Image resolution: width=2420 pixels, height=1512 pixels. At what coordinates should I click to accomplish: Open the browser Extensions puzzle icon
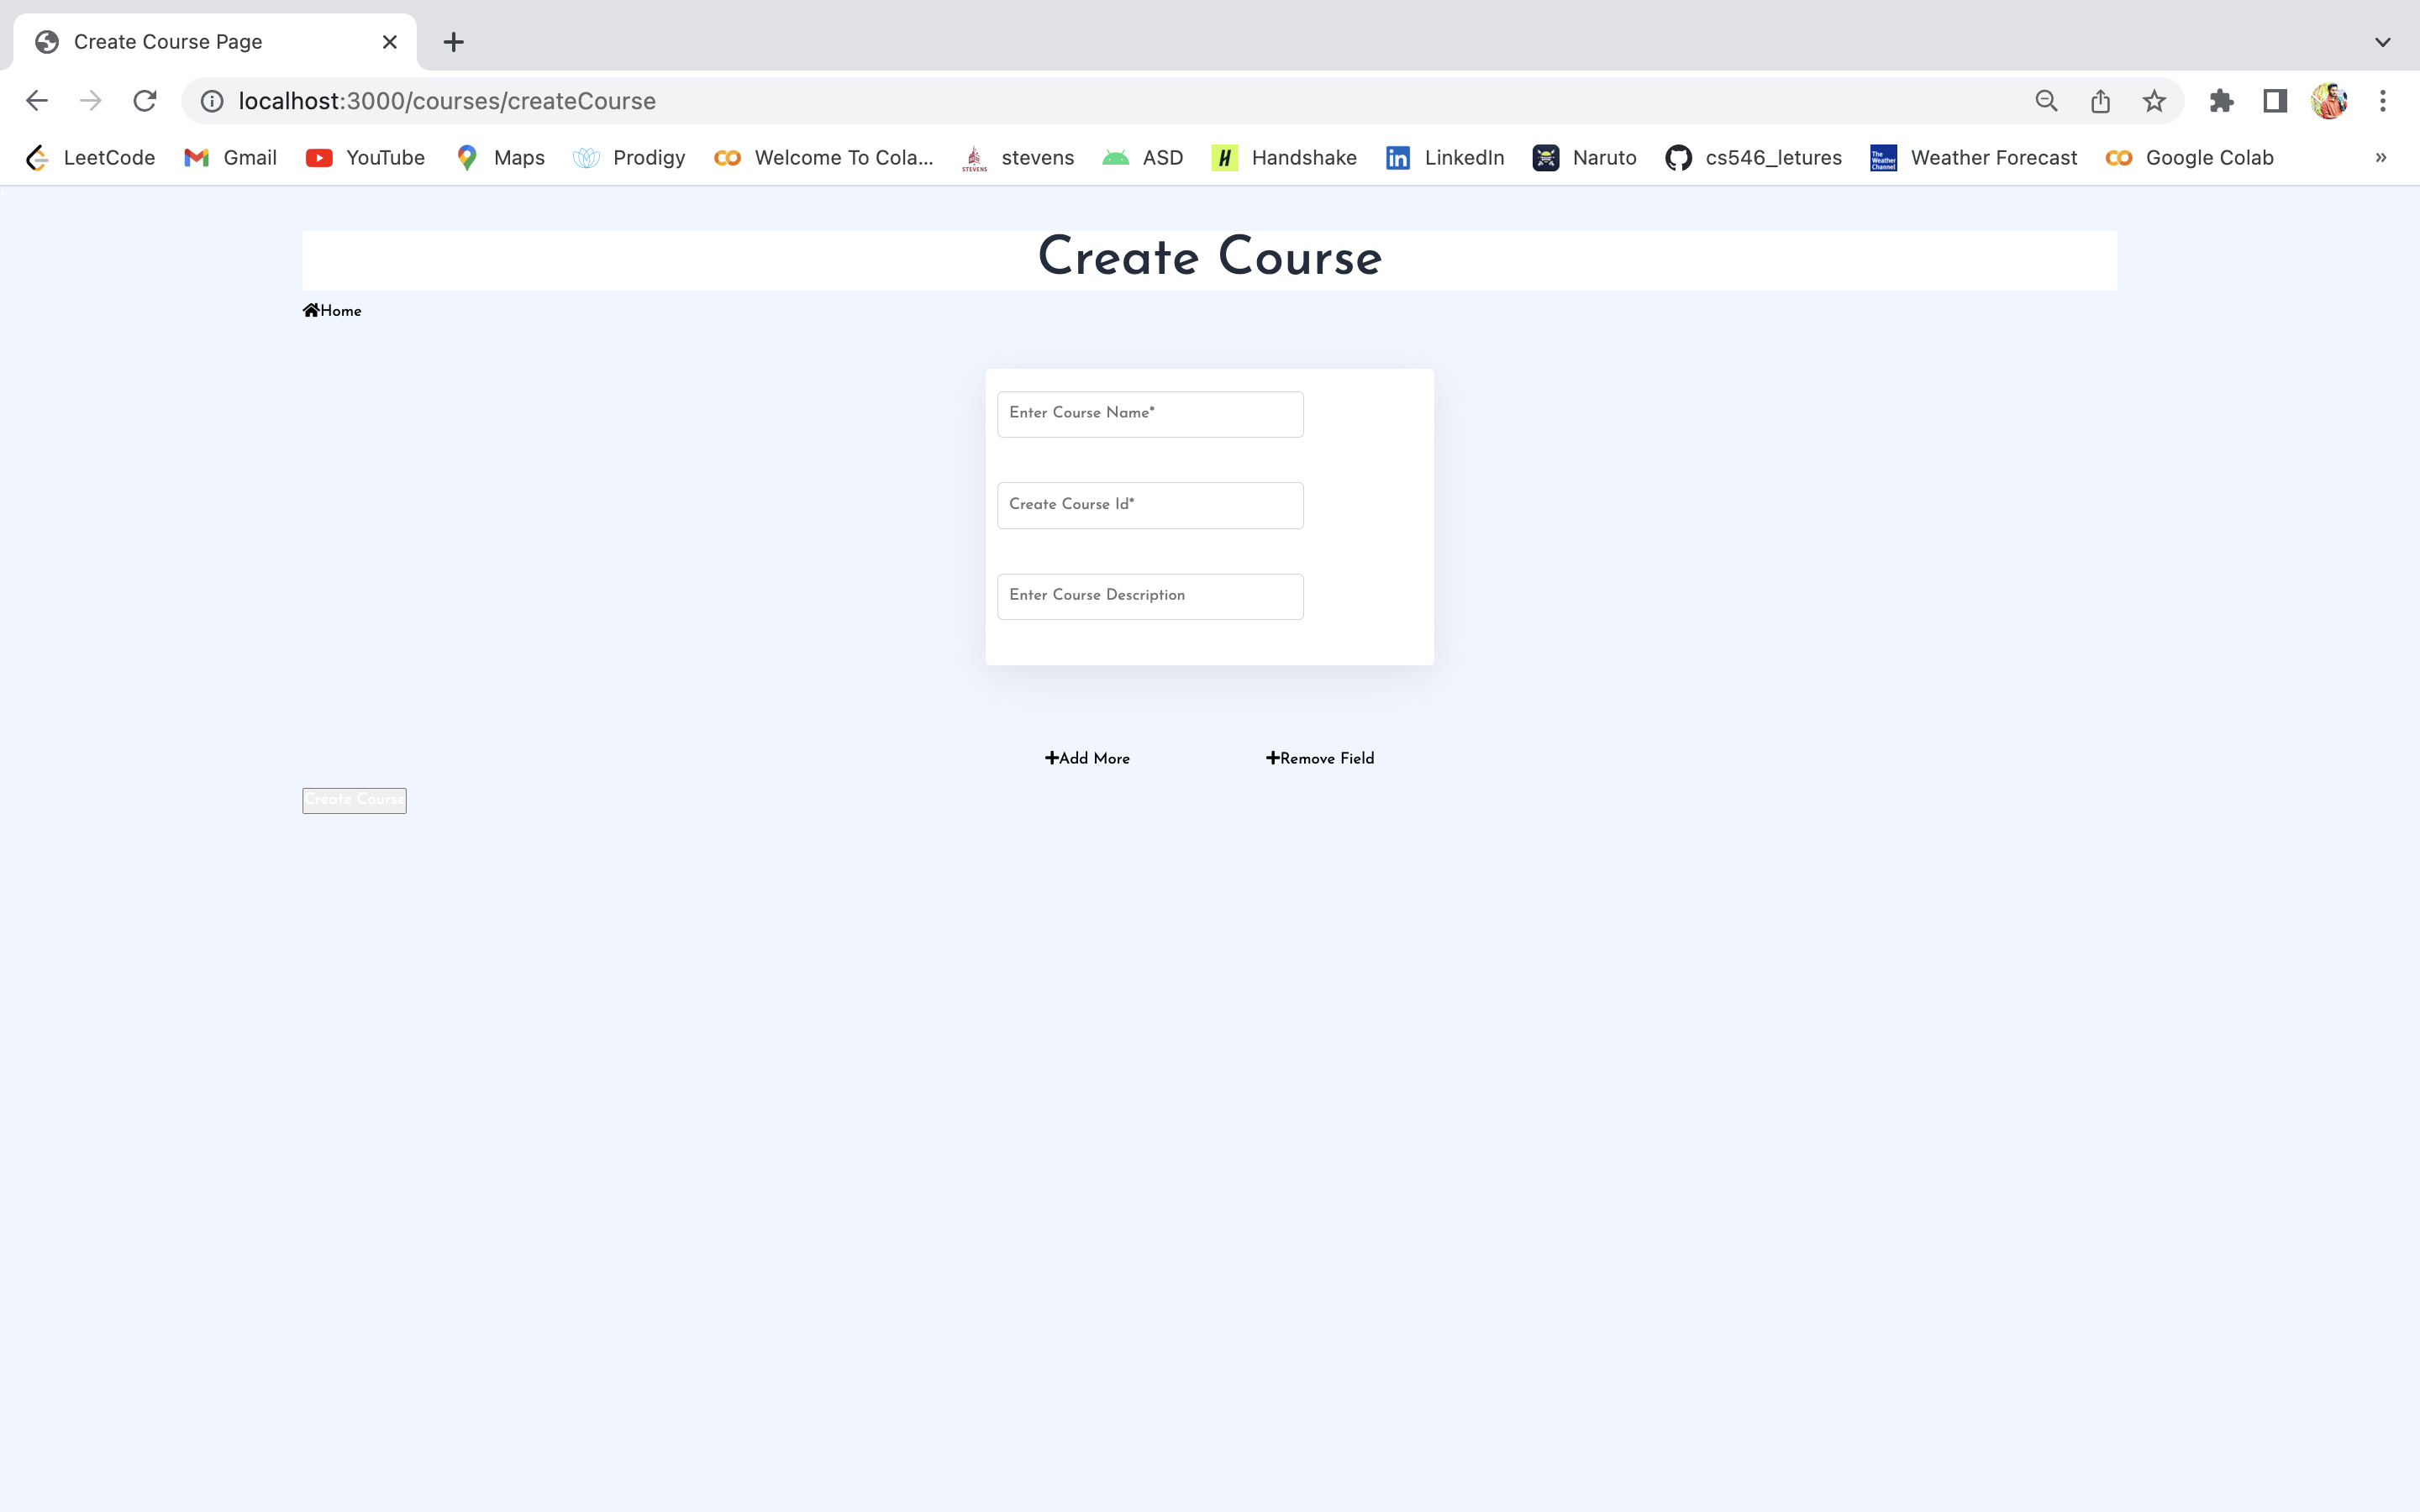coord(2221,100)
